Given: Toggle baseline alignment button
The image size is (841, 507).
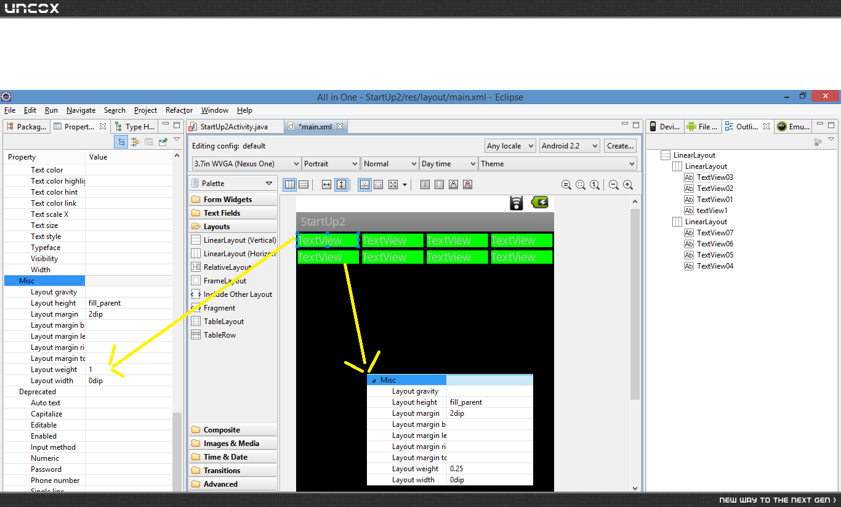Looking at the screenshot, I should 365,184.
